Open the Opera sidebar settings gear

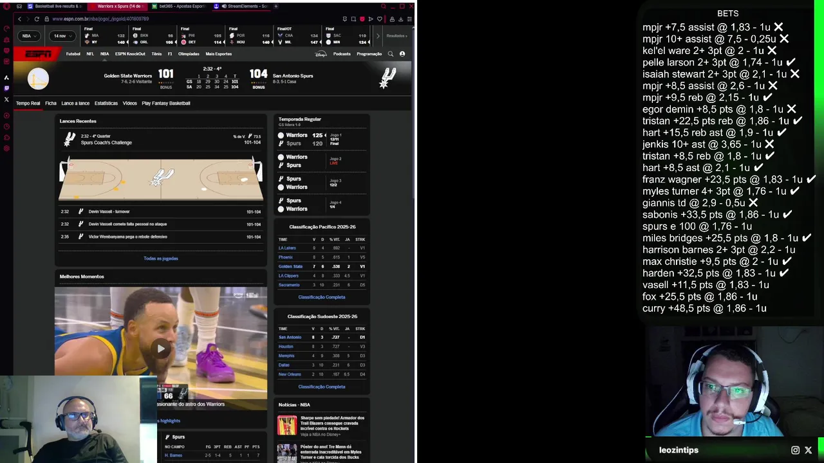pyautogui.click(x=6, y=149)
